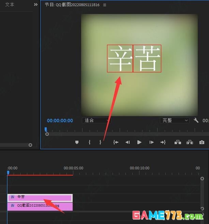Click the 辛 character in the preview

pos(120,58)
